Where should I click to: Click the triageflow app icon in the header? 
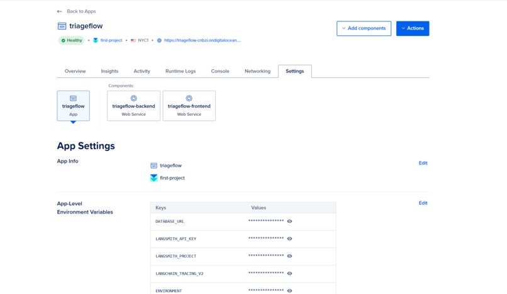[x=62, y=26]
